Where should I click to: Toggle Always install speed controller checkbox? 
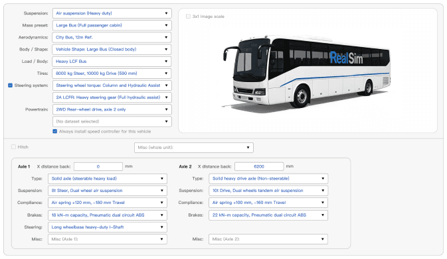tap(54, 131)
